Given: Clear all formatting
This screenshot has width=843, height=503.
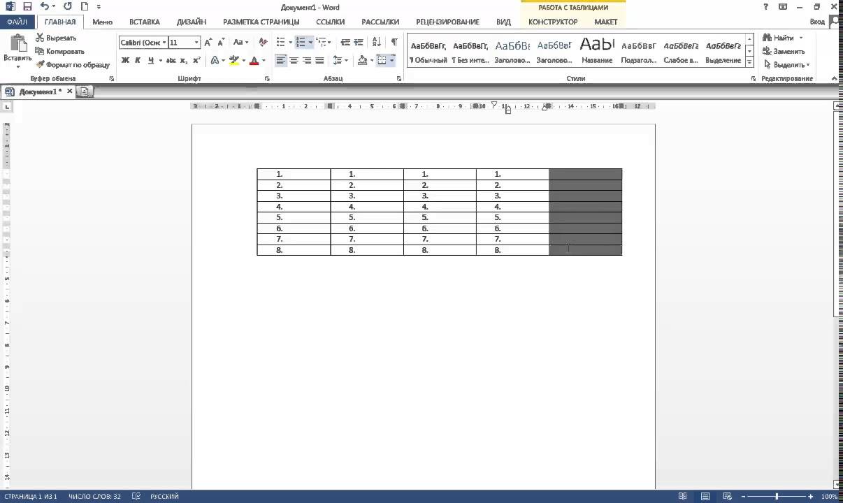Looking at the screenshot, I should [x=263, y=43].
